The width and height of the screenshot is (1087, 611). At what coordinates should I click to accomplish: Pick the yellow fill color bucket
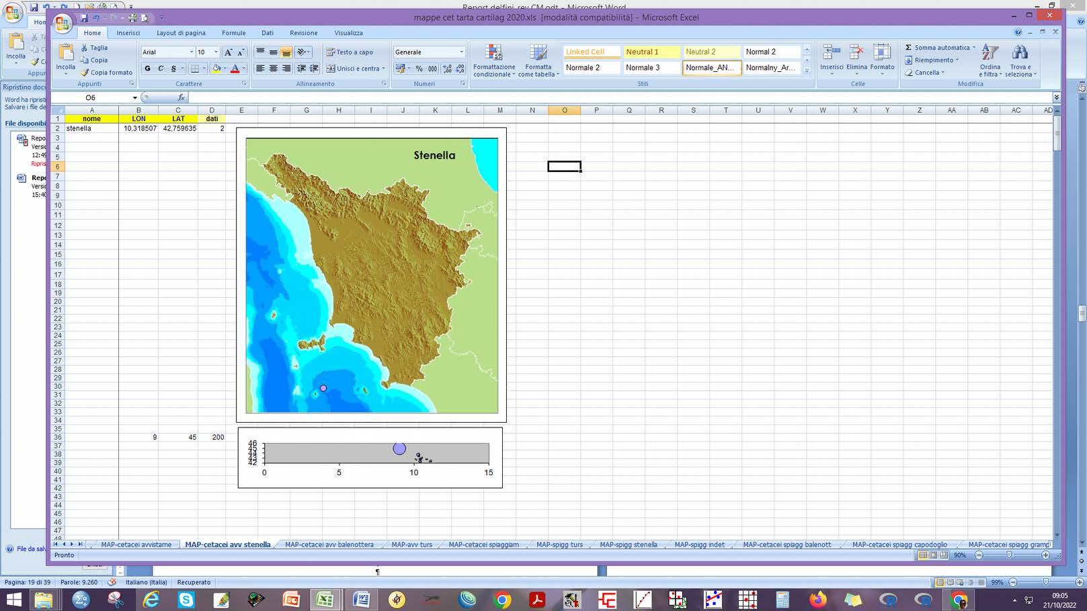pos(216,69)
